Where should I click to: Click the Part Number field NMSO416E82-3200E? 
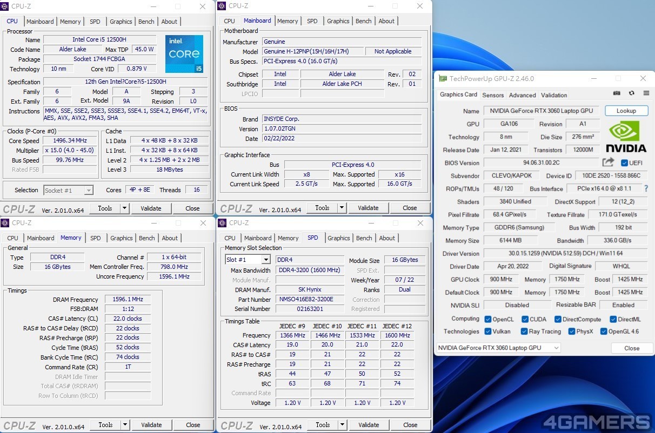(x=310, y=299)
